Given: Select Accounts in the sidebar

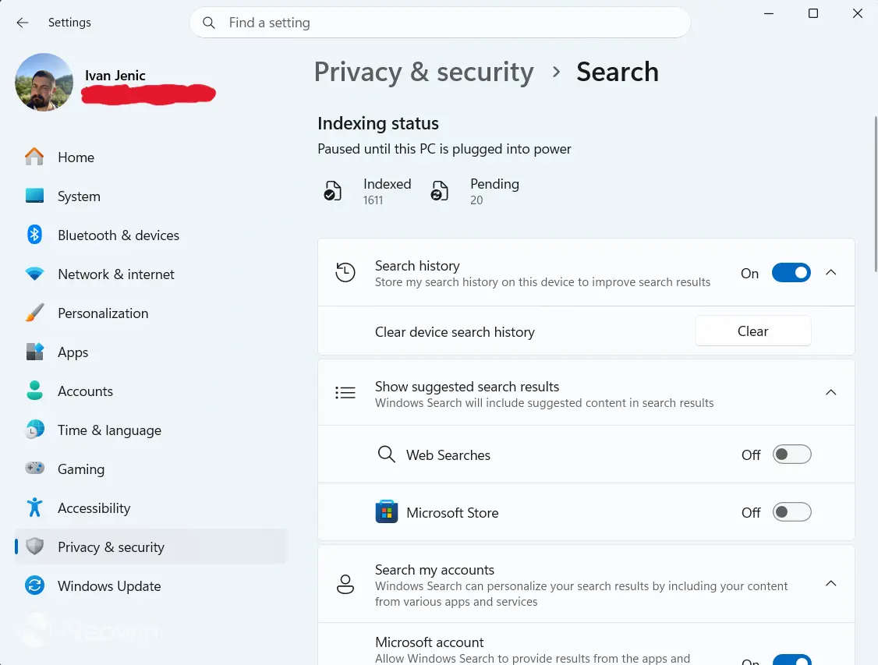Looking at the screenshot, I should pos(150,391).
